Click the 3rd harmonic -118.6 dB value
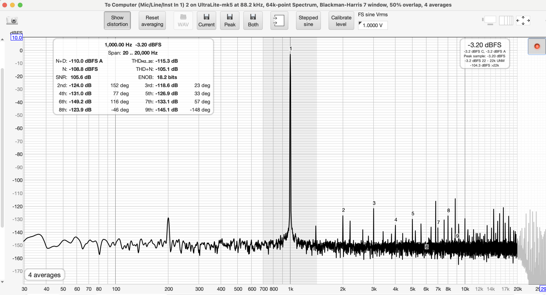 tap(167, 85)
